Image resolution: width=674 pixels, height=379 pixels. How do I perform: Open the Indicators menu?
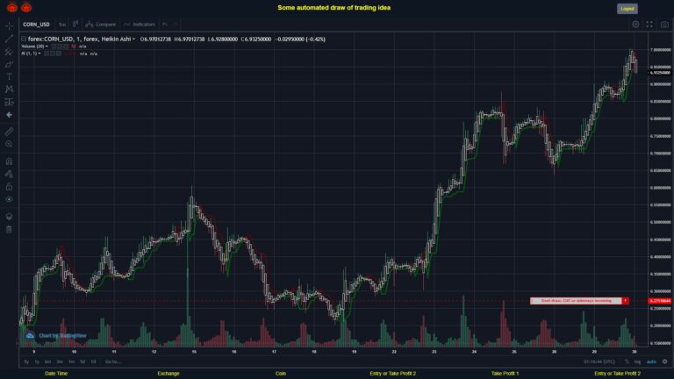coord(140,25)
